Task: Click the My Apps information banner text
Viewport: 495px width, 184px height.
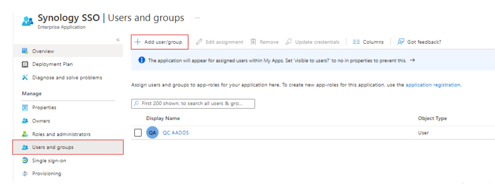Action: click(x=277, y=60)
